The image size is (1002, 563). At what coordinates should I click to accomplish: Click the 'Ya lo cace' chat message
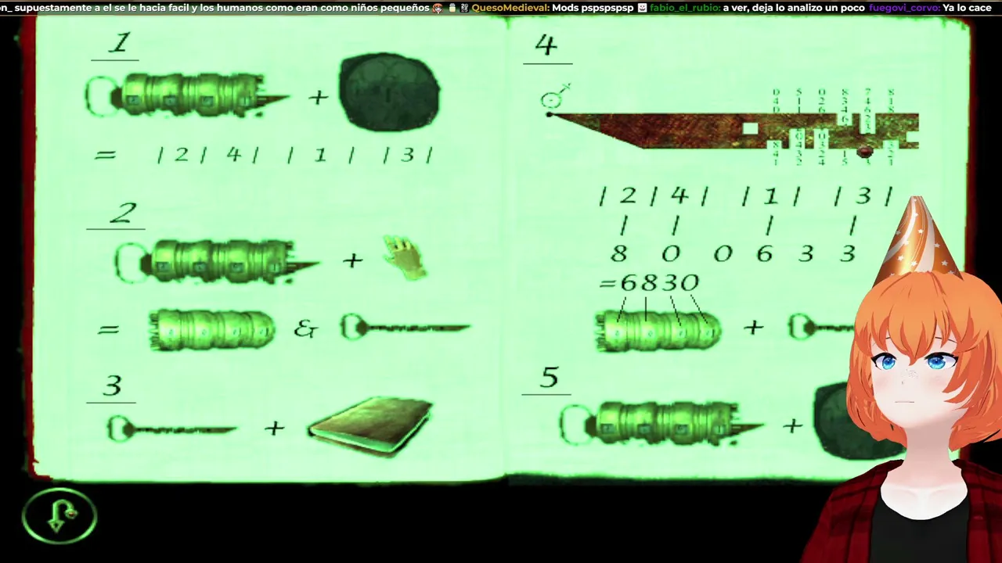tap(967, 8)
